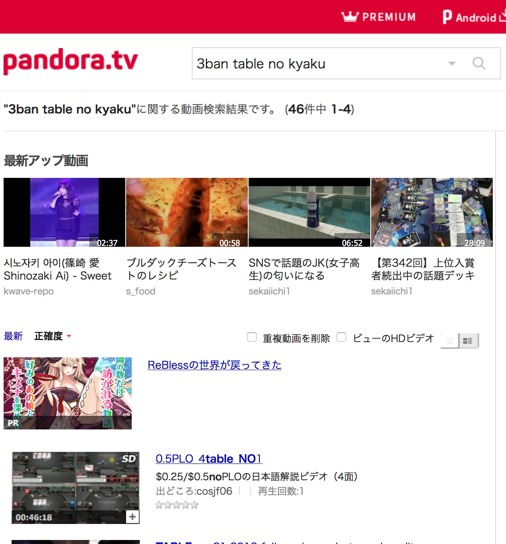Open title 'SNSで話題のJK' video
Image resolution: width=506 pixels, height=544 pixels.
[304, 269]
